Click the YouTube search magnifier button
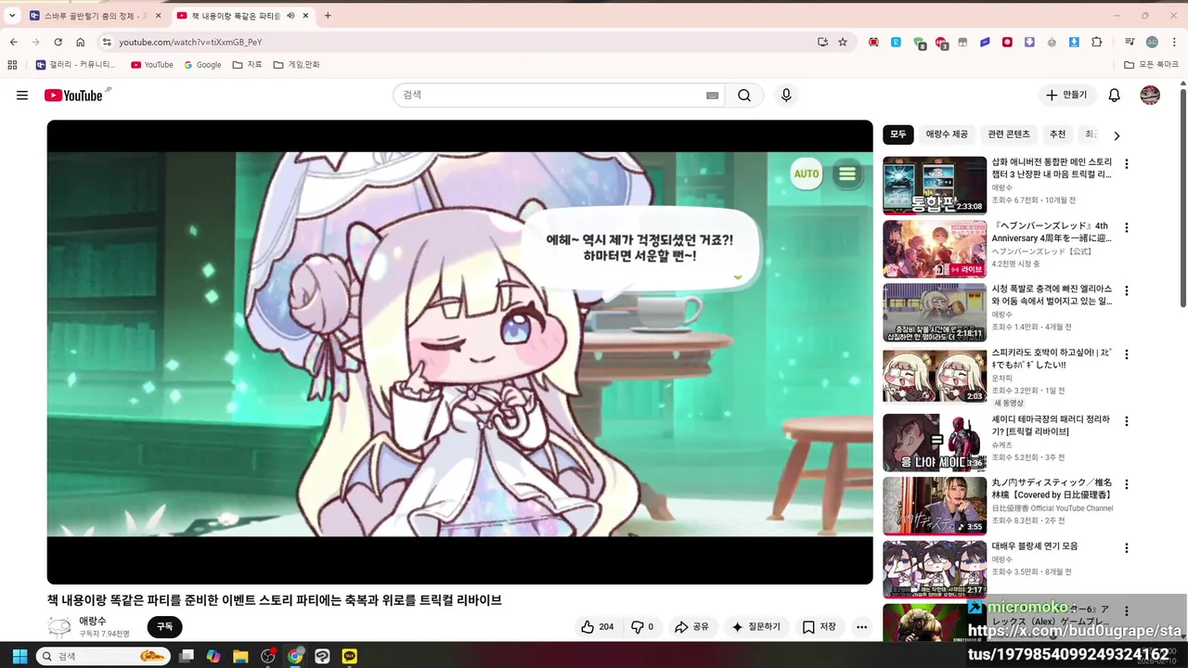Screen dimensions: 1188x668 pyautogui.click(x=744, y=96)
